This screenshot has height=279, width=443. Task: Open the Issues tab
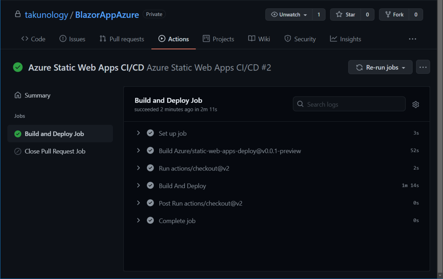[x=72, y=39]
